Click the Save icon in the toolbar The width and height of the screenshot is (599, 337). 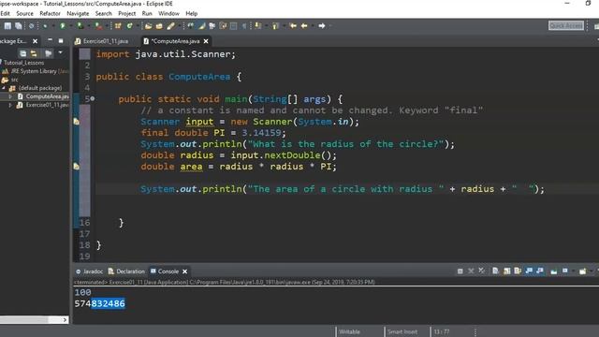click(7, 25)
